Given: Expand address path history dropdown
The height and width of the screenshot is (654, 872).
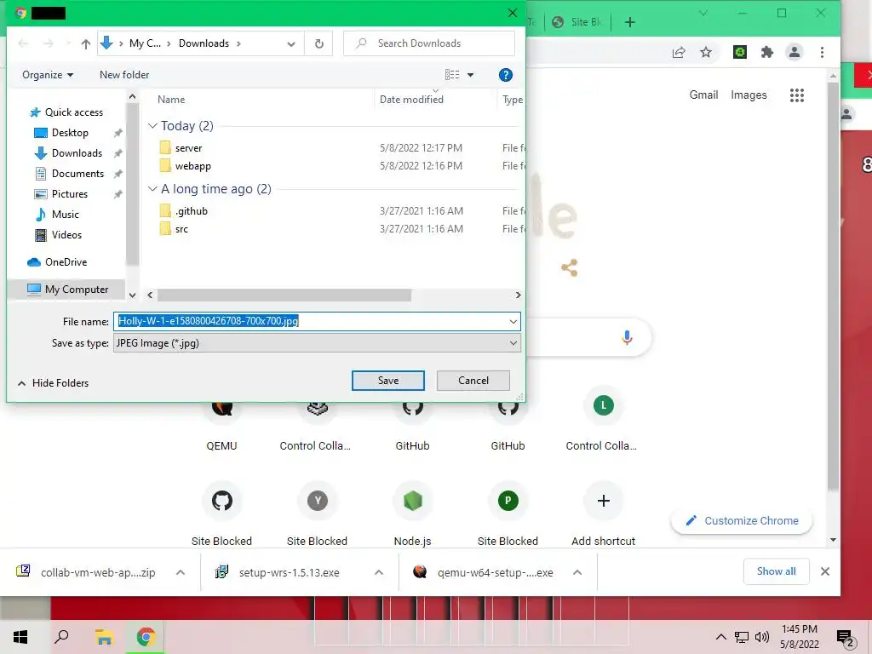Looking at the screenshot, I should pos(291,43).
